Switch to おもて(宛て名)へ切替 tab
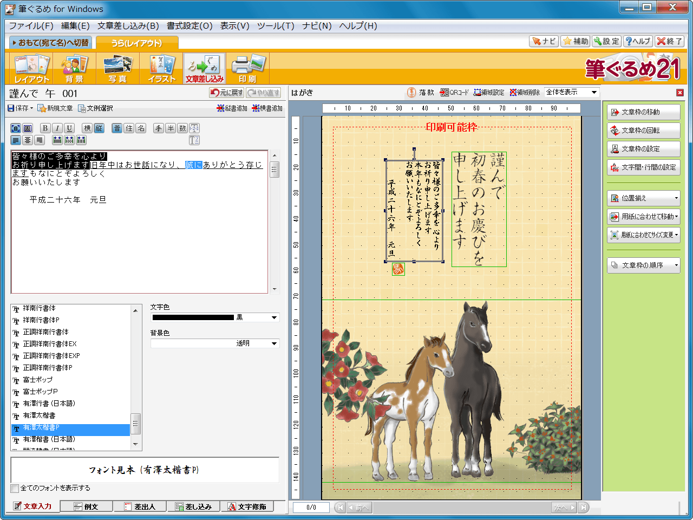This screenshot has height=520, width=693. [50, 42]
